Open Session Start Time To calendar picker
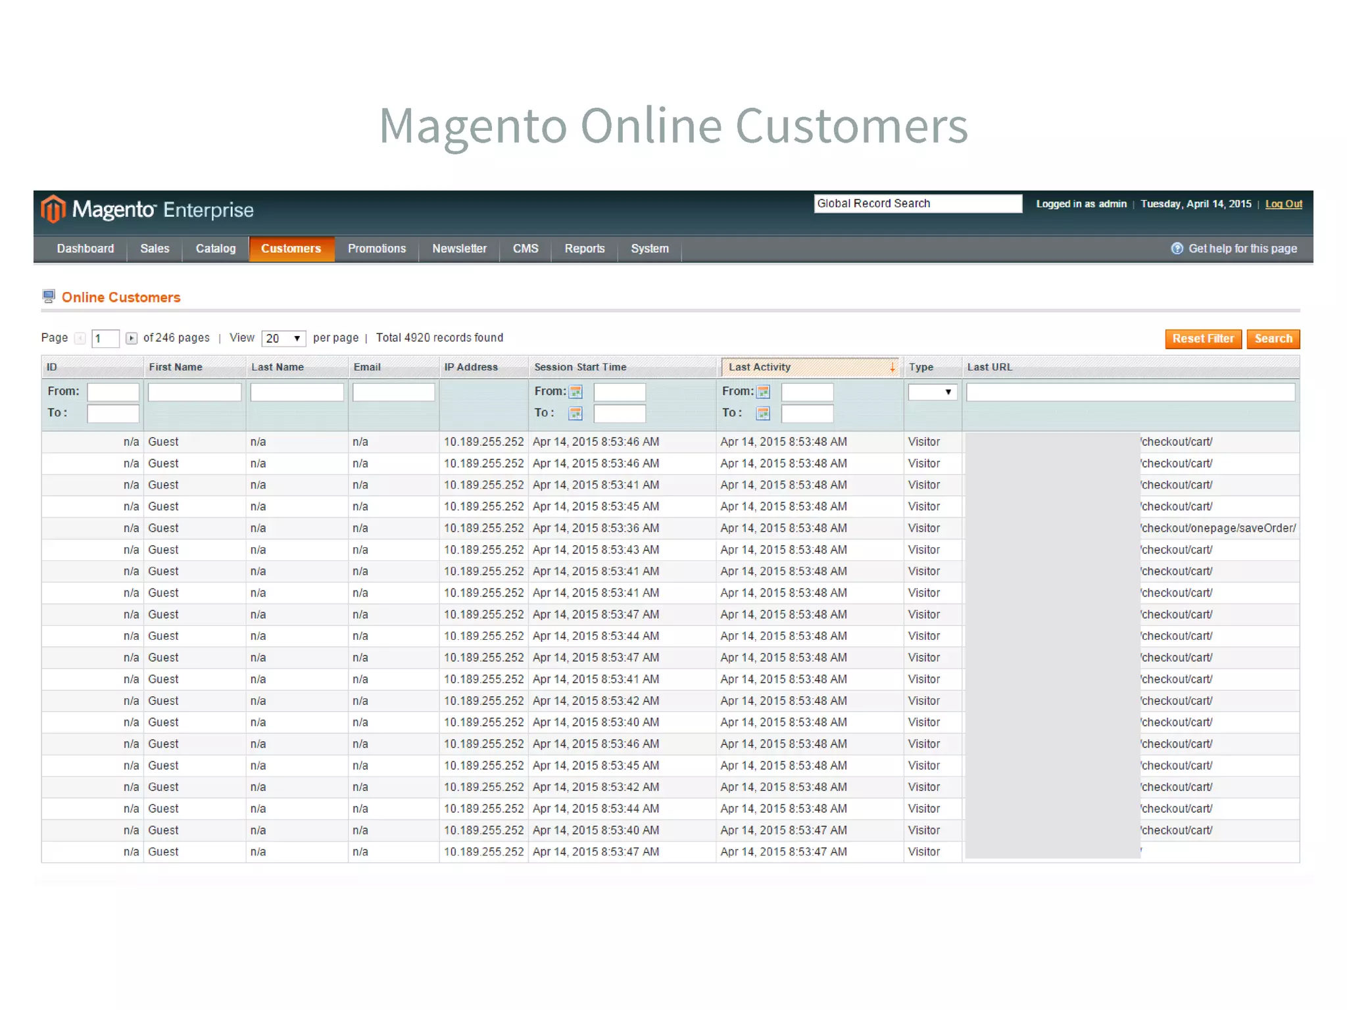Image resolution: width=1347 pixels, height=1010 pixels. (x=576, y=414)
